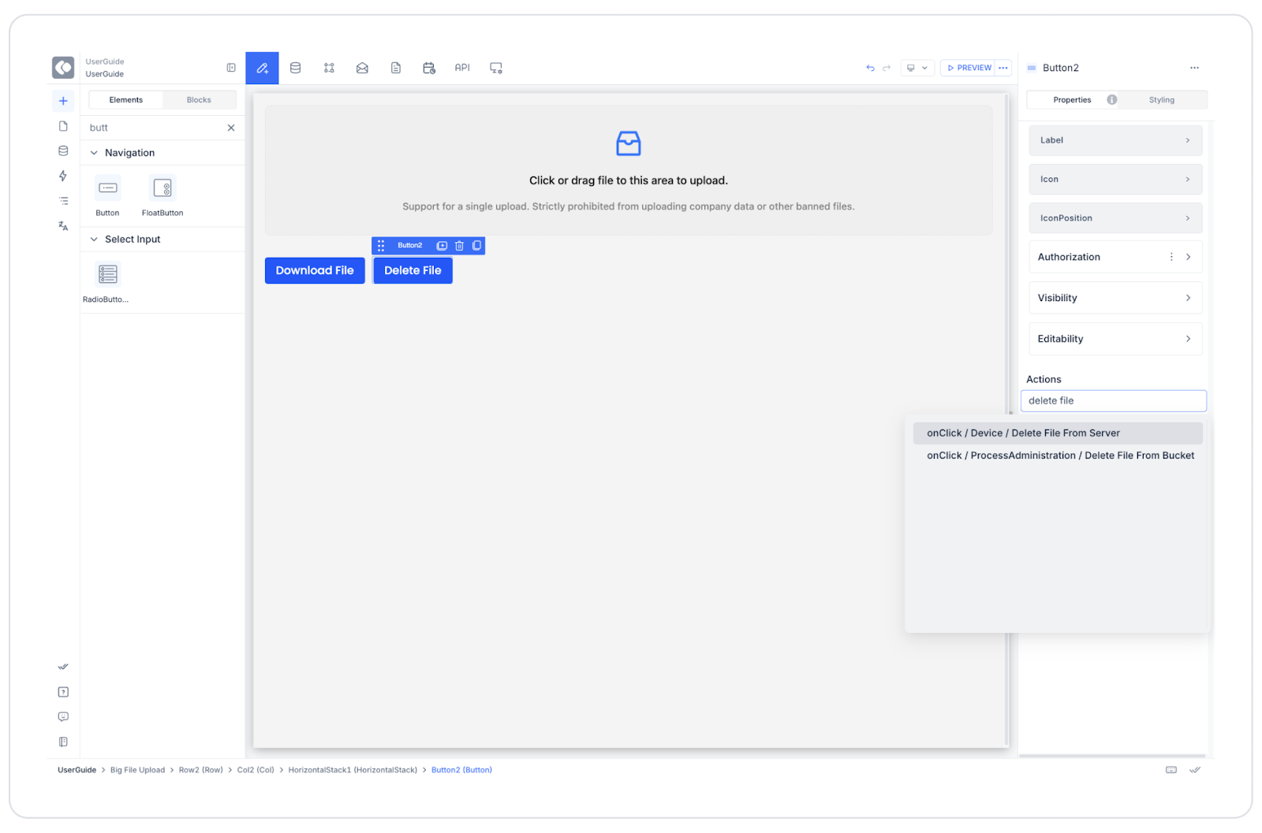Open the API section
The width and height of the screenshot is (1262, 833).
point(462,68)
